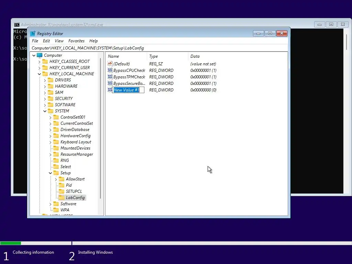Click the ControlSet001 folder icon
352x264 pixels.
pyautogui.click(x=56, y=117)
